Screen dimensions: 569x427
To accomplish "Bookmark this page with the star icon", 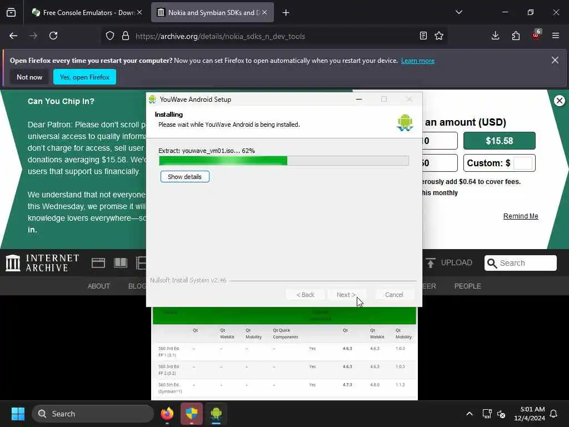I will pos(439,36).
